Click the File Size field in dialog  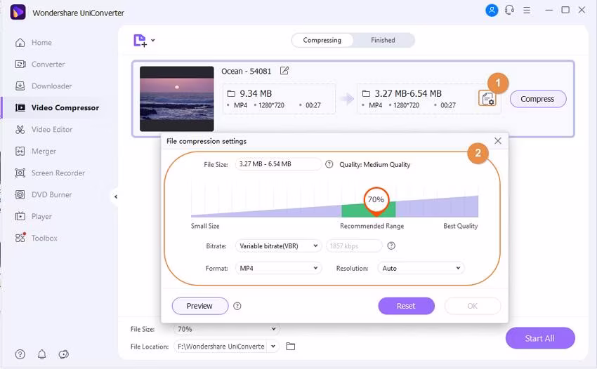[x=278, y=164]
